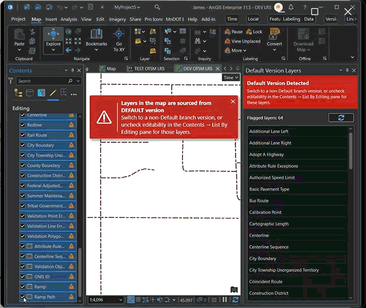
Task: Click the previous extent back arrow
Action: point(68,50)
